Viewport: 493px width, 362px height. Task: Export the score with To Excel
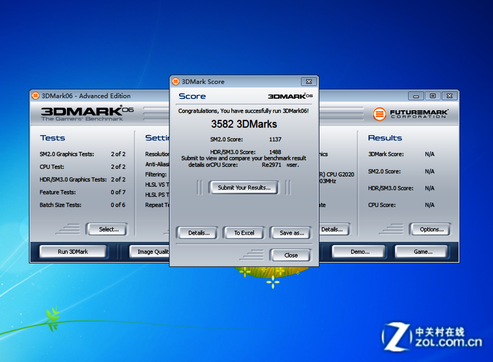244,233
